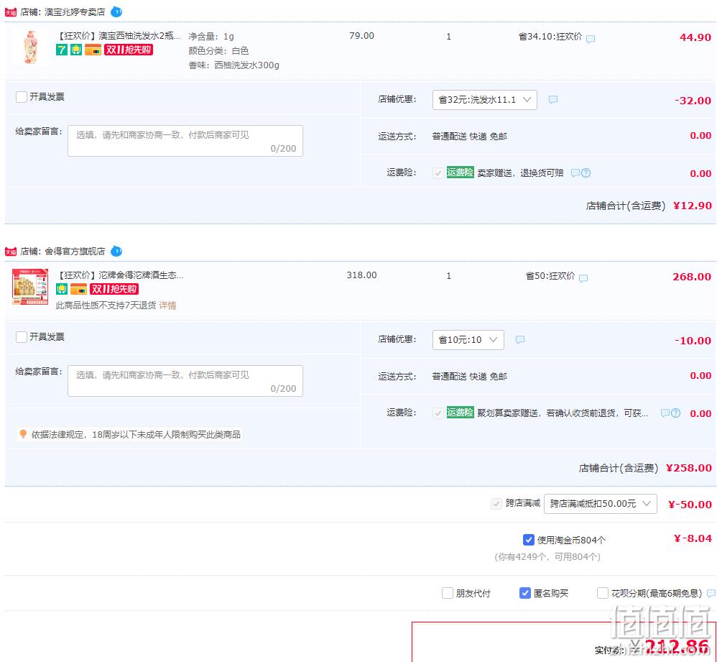Open 沱牌舍得 liquor product thumbnail
This screenshot has width=717, height=662.
coord(30,287)
